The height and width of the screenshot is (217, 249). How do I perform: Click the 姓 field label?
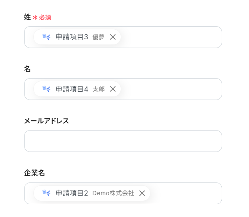click(27, 17)
